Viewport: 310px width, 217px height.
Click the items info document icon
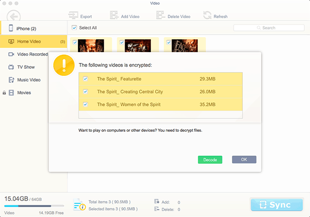point(79,205)
